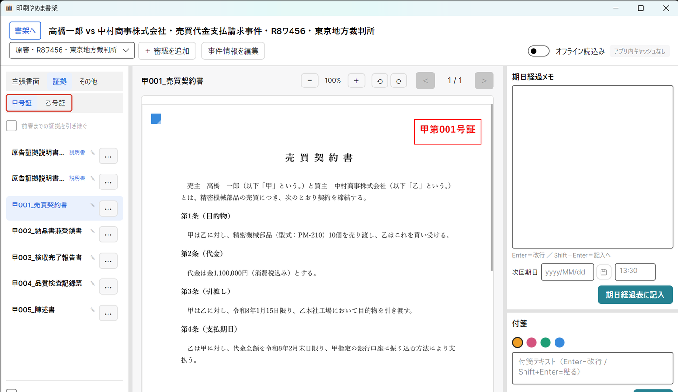The width and height of the screenshot is (678, 392).
Task: Click the 甲001_売買契約書 viewer title
Action: click(172, 81)
